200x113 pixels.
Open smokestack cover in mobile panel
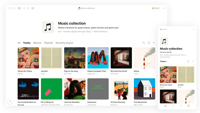coord(186,96)
